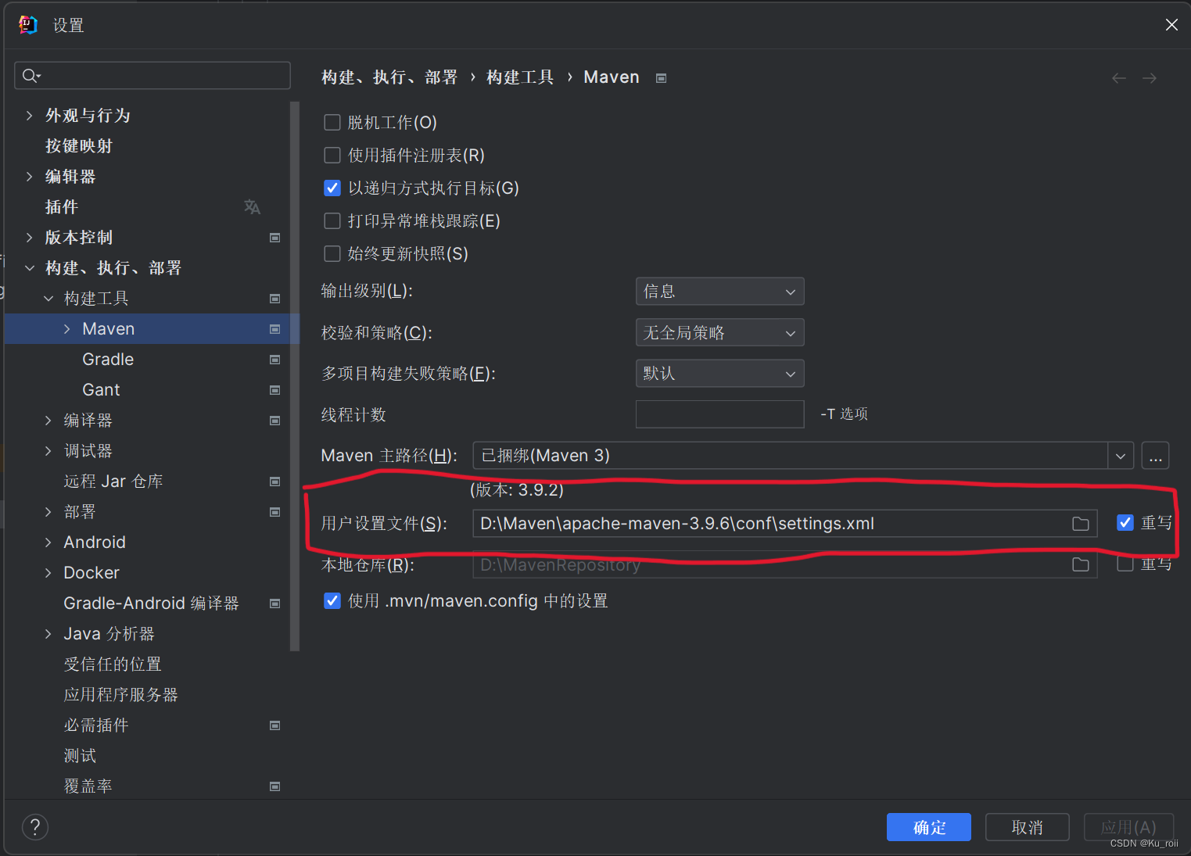Screen dimensions: 1191x856
Task: Open the 输出级别 dropdown
Action: 719,291
